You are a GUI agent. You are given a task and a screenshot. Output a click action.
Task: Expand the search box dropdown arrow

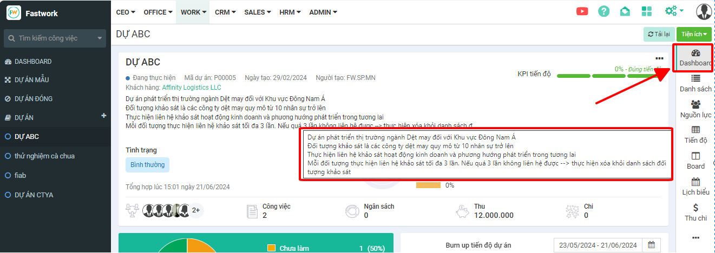click(x=100, y=38)
